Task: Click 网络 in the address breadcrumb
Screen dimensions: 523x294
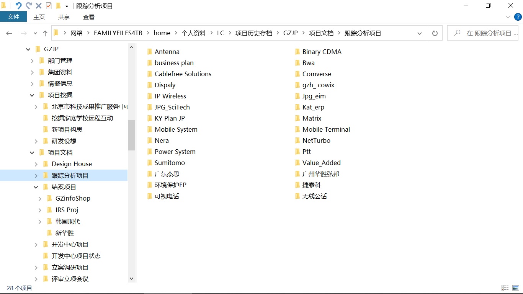Action: (x=77, y=33)
